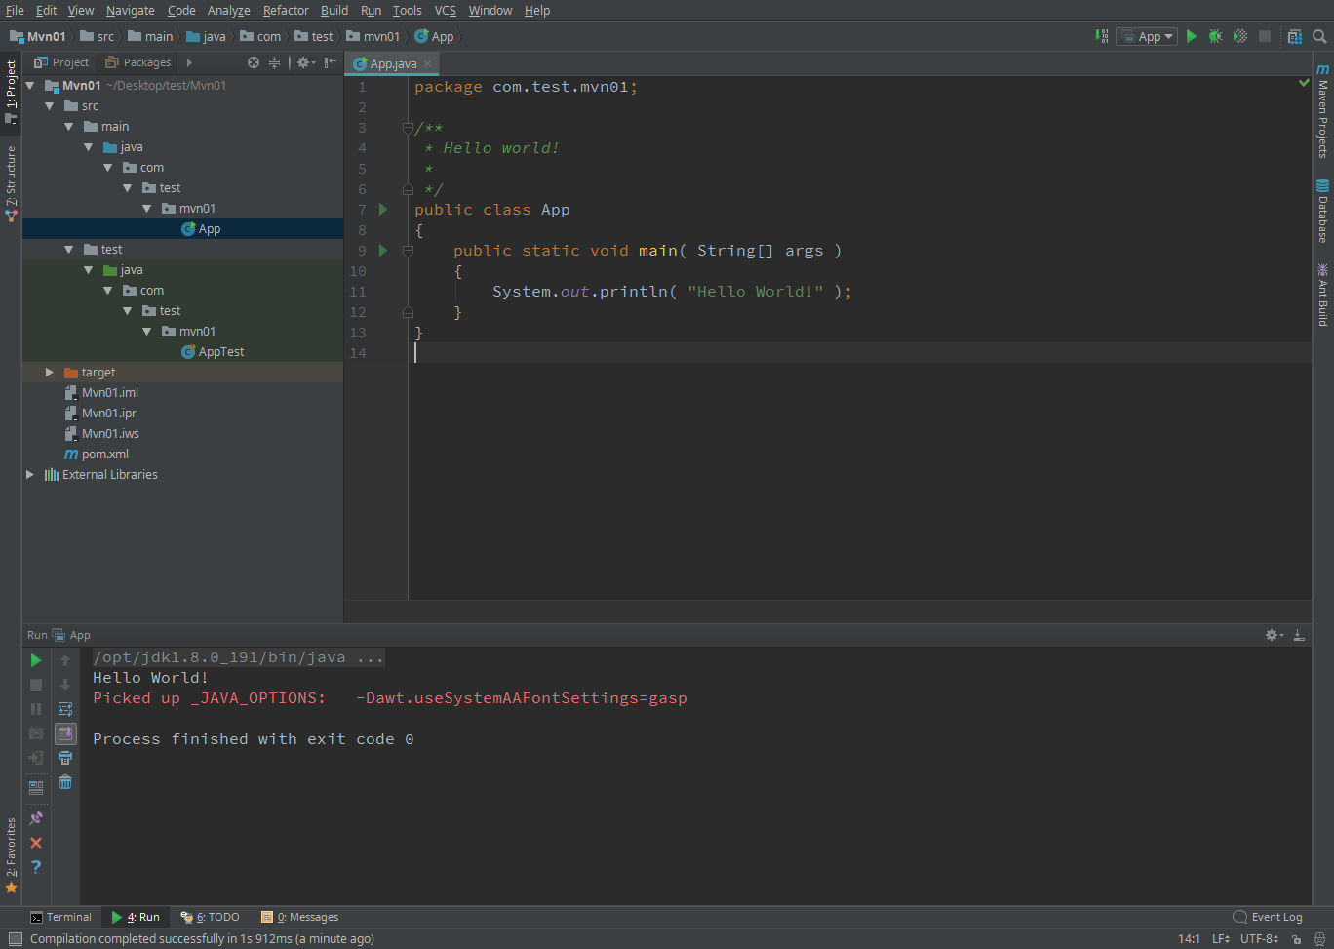The image size is (1334, 949).
Task: Toggle tool window bars icon in status bar
Action: pos(15,939)
